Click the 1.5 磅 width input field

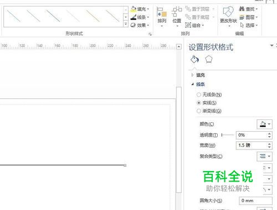coord(251,146)
